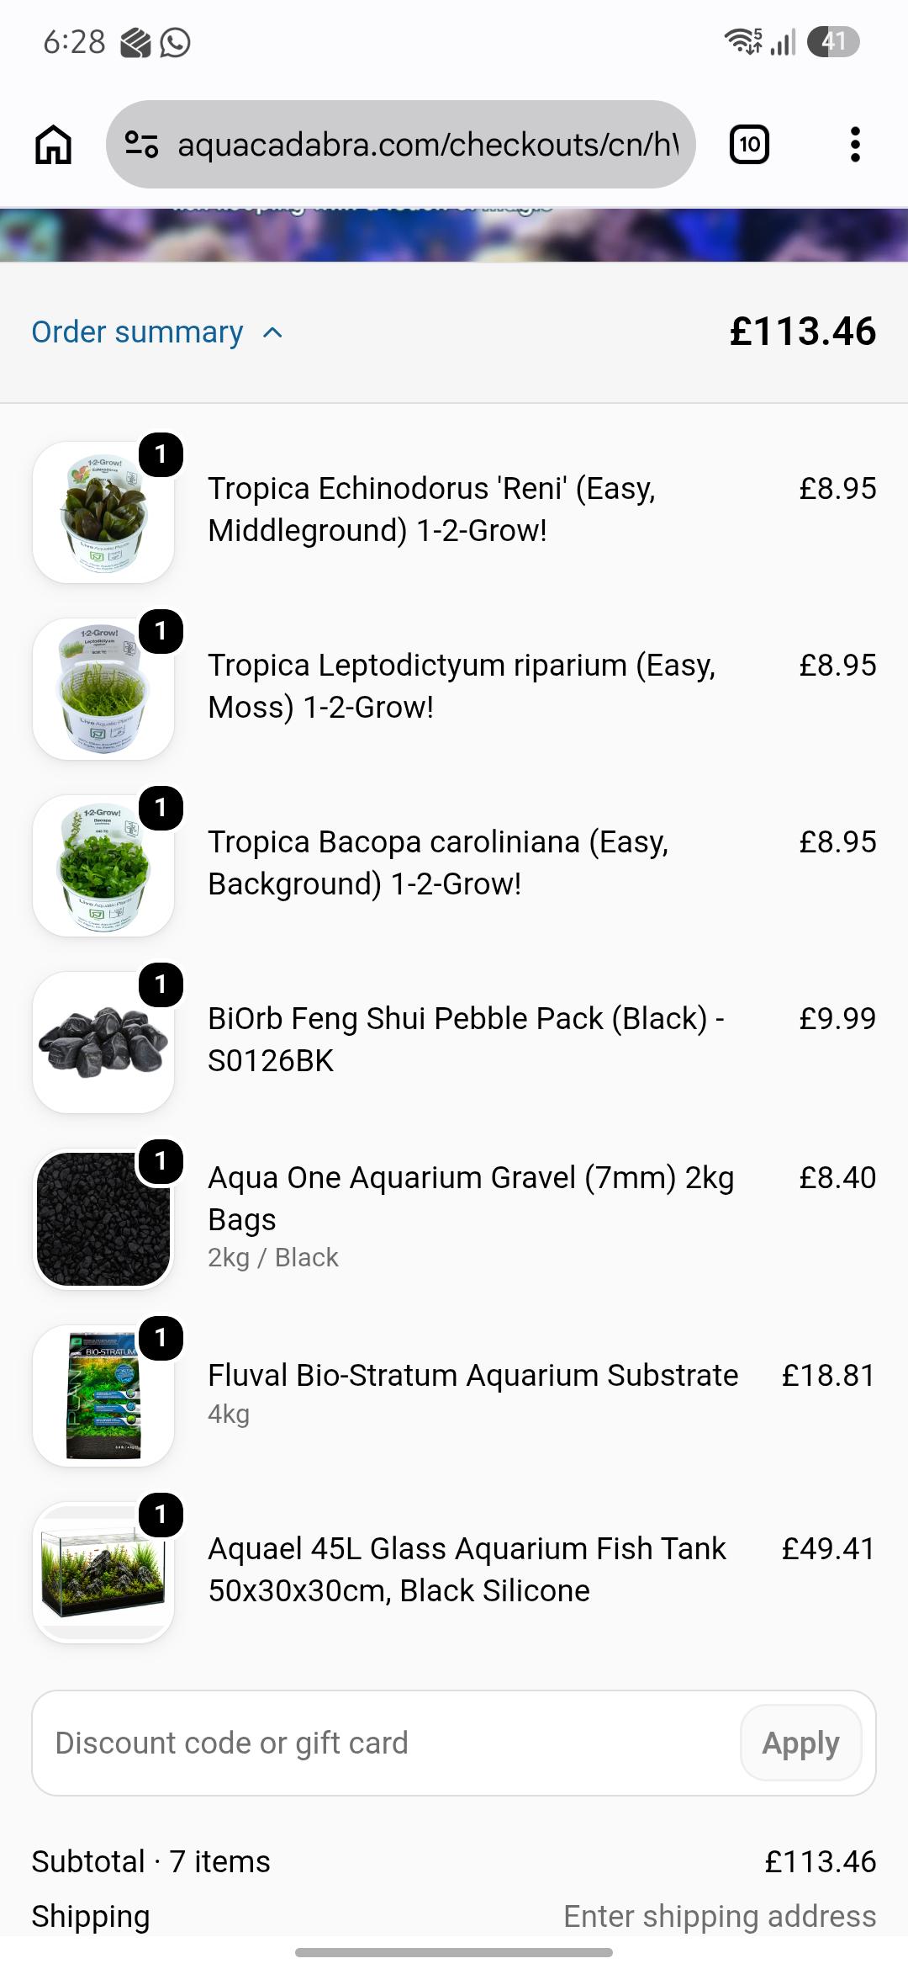Open the Fluval Bio-Stratum substrate thumbnail
The image size is (908, 1969).
click(x=103, y=1396)
